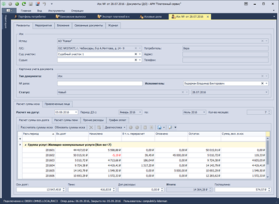Switch to Банковские выписки document tab
The image size is (279, 204).
tap(71, 17)
